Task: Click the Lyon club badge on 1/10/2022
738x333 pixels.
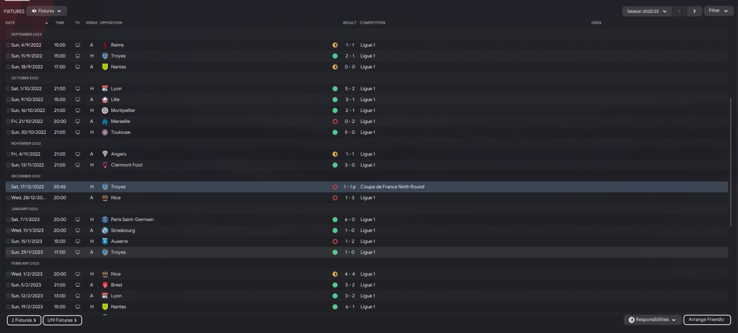Action: click(x=105, y=89)
